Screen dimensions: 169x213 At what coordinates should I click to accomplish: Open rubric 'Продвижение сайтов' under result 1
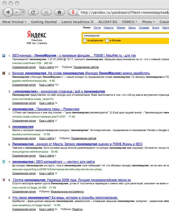coord(86,67)
